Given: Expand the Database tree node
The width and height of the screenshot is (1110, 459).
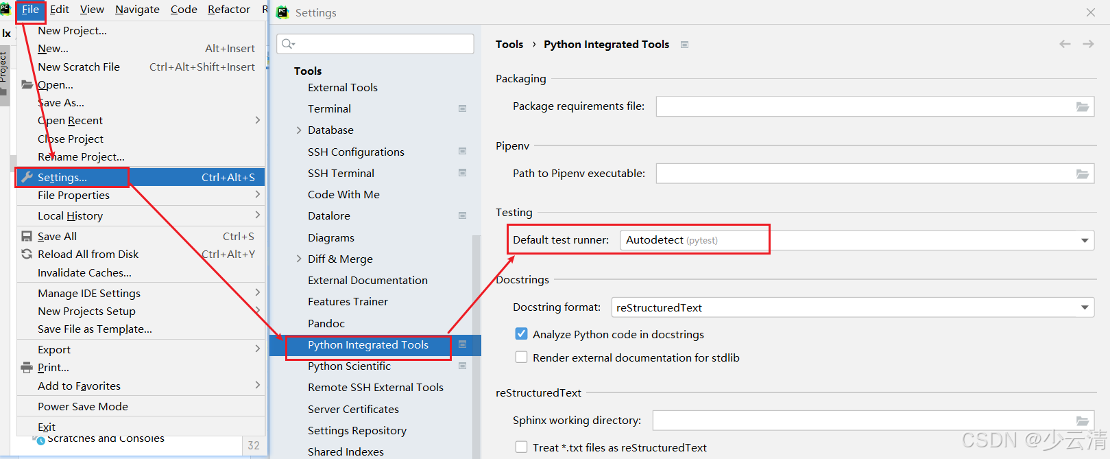Looking at the screenshot, I should click(299, 130).
